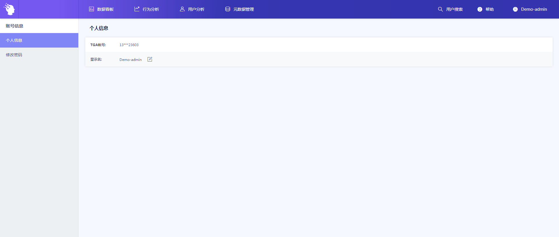Click the TGA account value 13***23603
This screenshot has width=559, height=237.
tap(129, 45)
